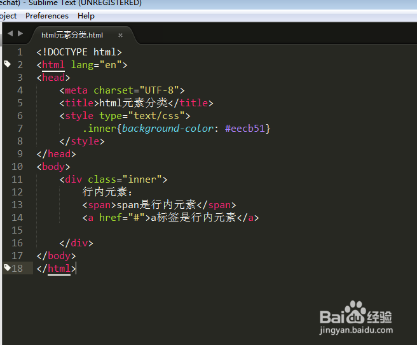Click the text 行内元素: on line 12

(107, 192)
